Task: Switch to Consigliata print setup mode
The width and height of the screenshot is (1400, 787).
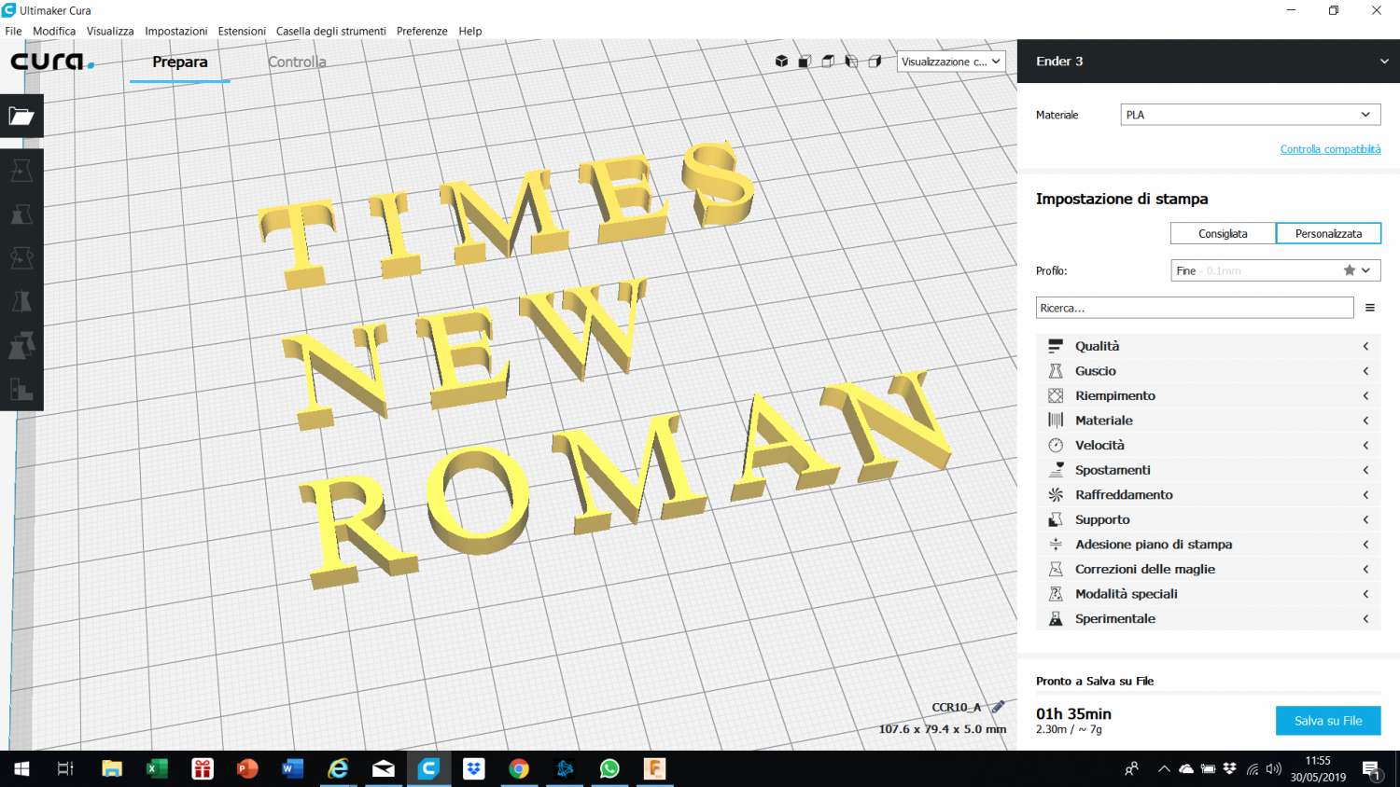Action: coord(1223,233)
